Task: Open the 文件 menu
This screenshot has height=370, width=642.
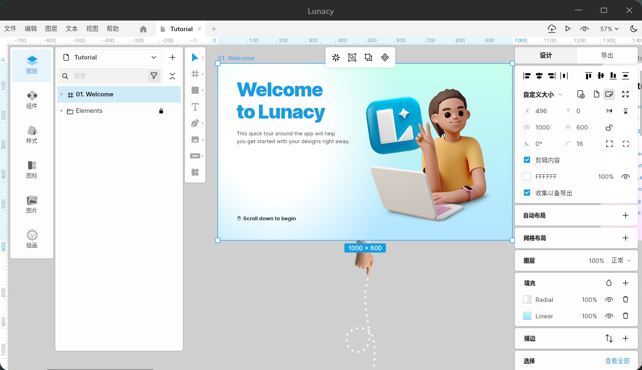Action: (x=10, y=29)
